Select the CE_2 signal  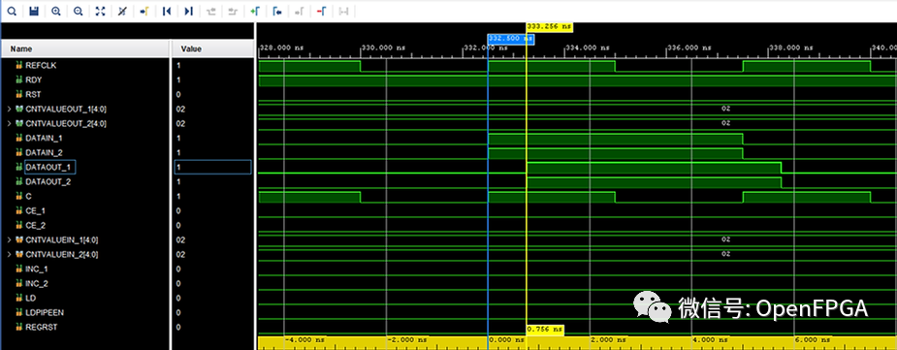click(36, 225)
